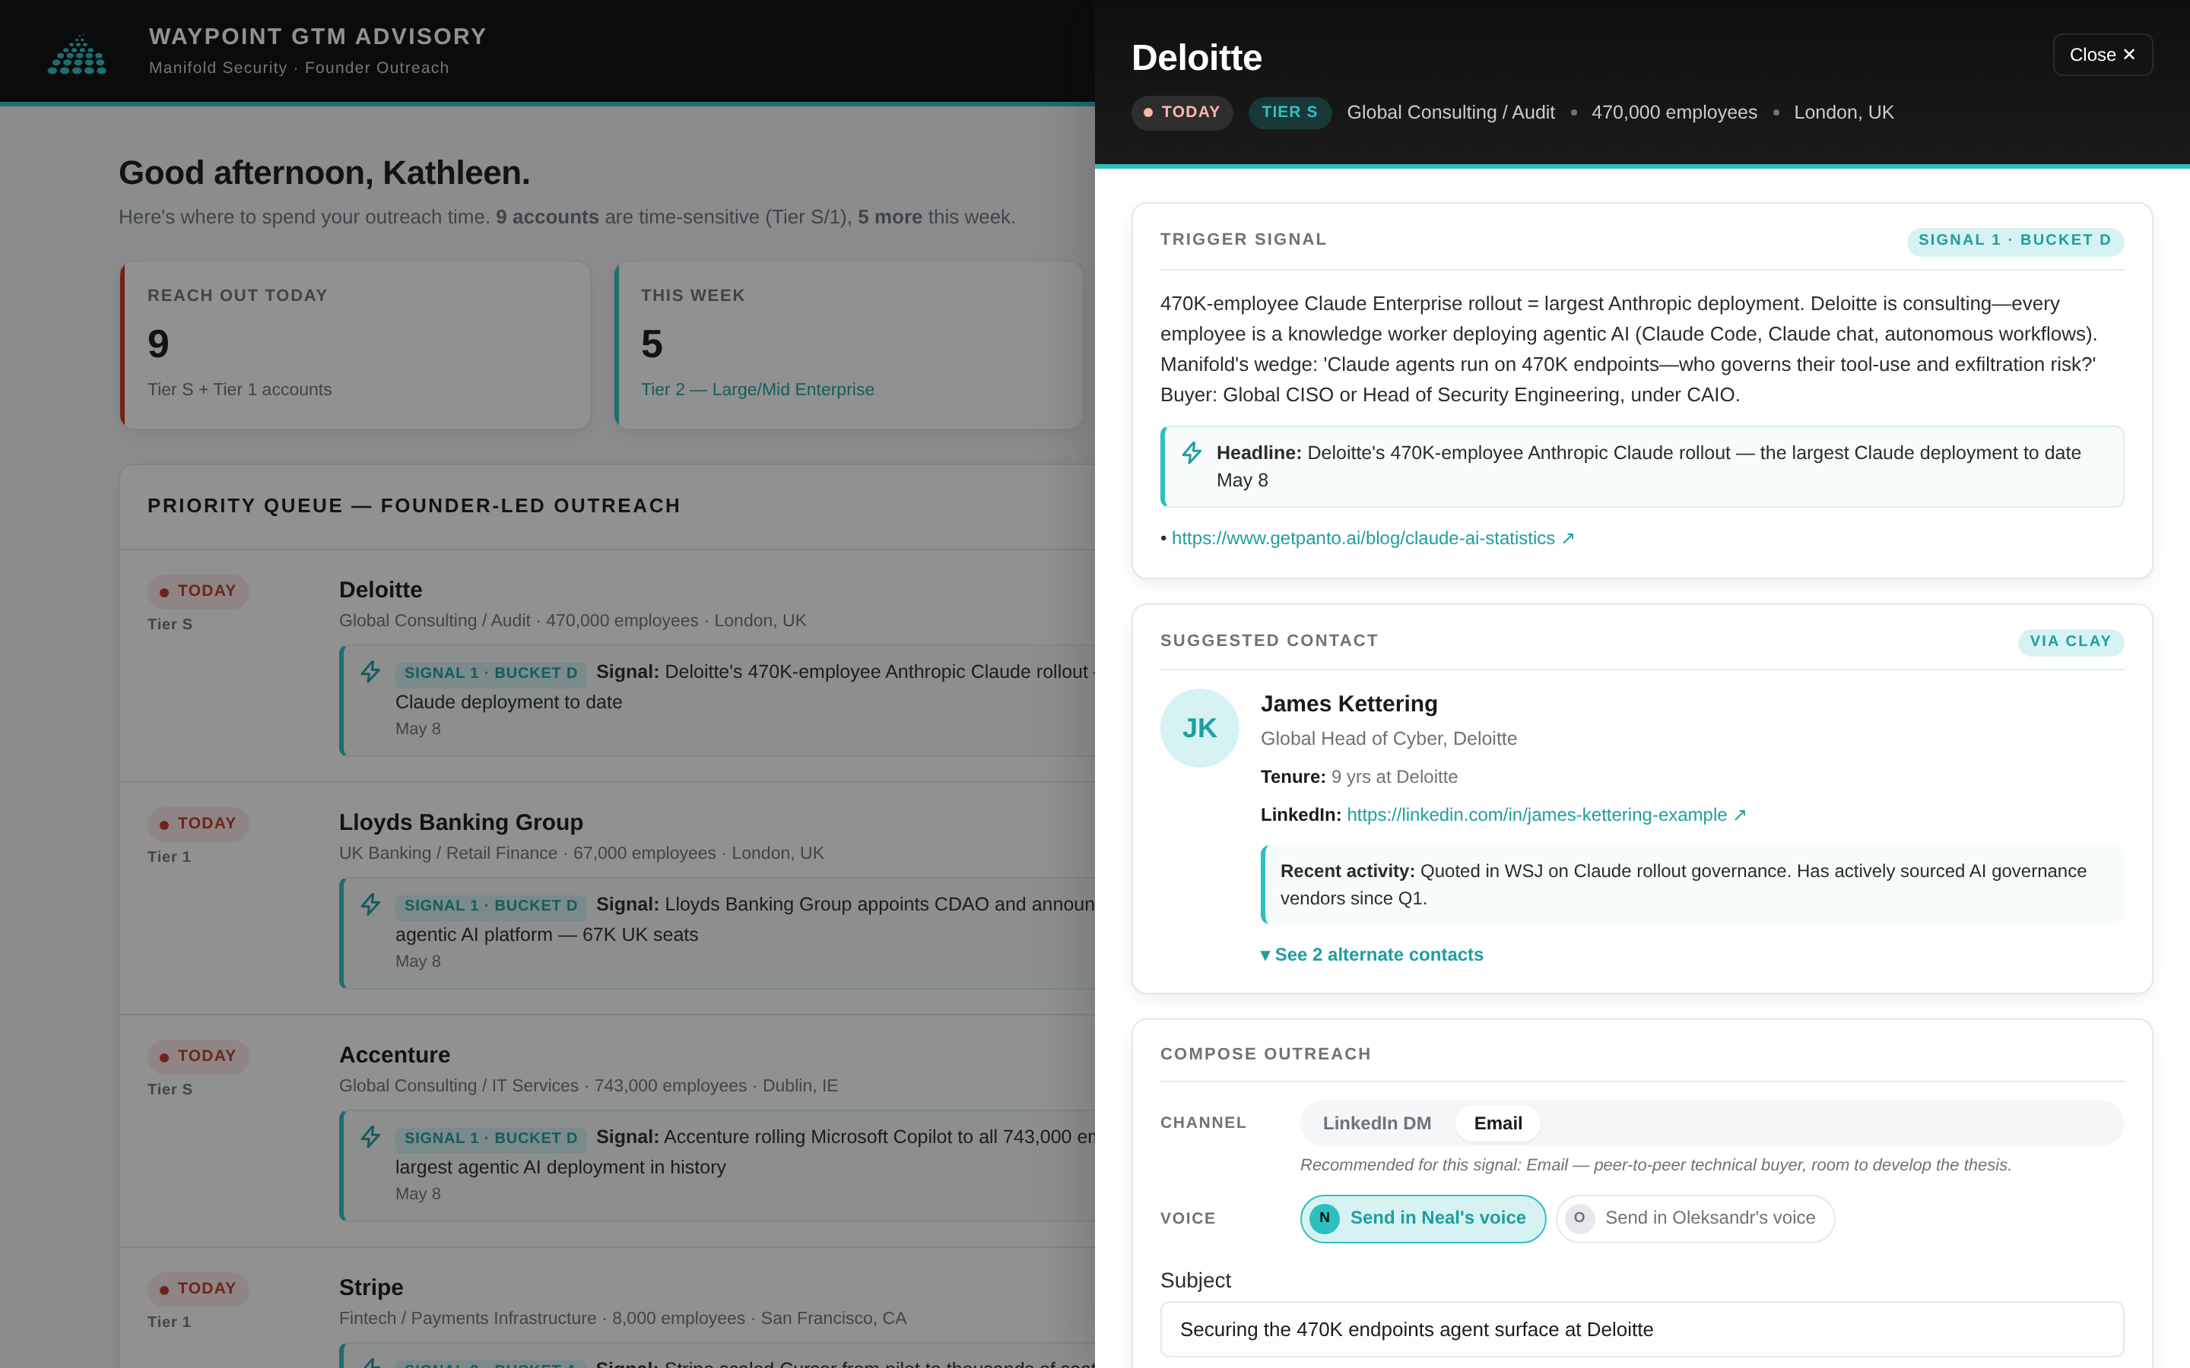Viewport: 2190px width, 1368px height.
Task: Click the TODAY badge on Stripe row
Action: [x=198, y=1288]
